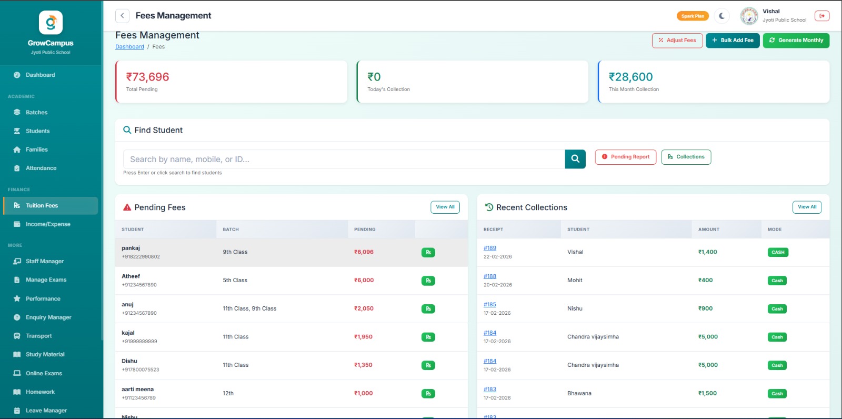Click the Adjust Fees button
The image size is (842, 419).
pos(677,41)
